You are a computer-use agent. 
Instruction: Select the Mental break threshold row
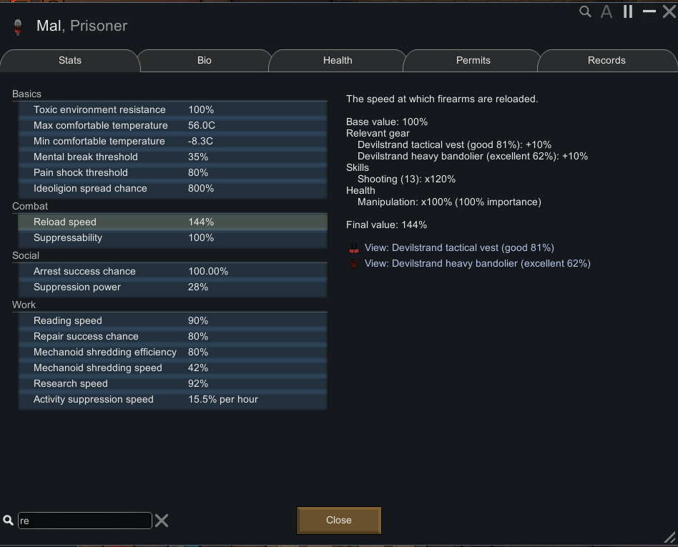pyautogui.click(x=172, y=157)
